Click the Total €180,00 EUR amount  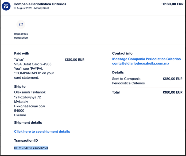(x=172, y=92)
